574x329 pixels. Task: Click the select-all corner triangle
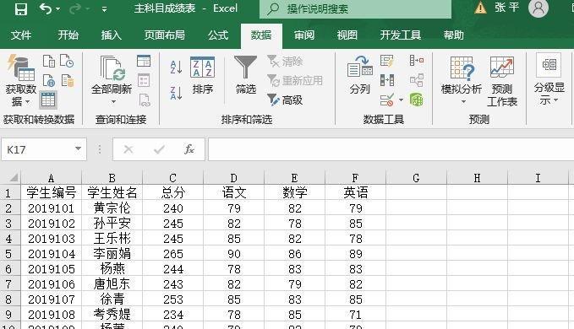pos(14,178)
